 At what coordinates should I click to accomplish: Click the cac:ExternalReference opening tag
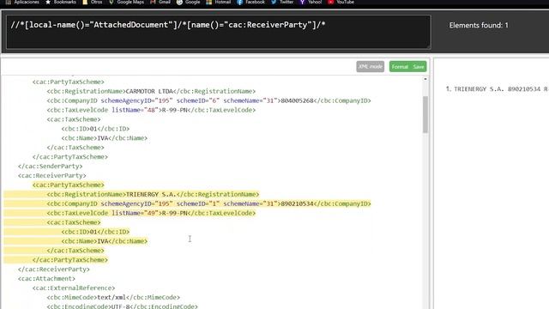[74, 288]
